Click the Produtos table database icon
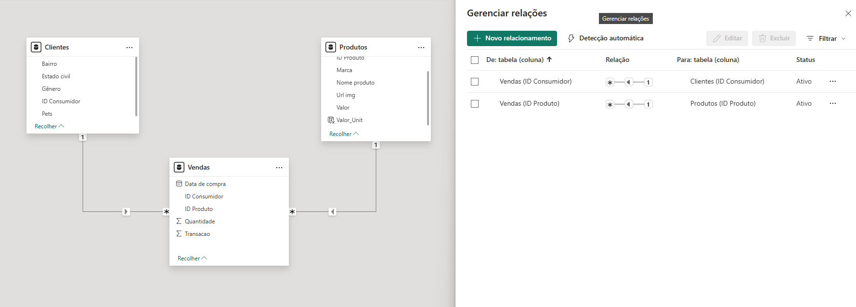This screenshot has height=307, width=856. point(331,47)
